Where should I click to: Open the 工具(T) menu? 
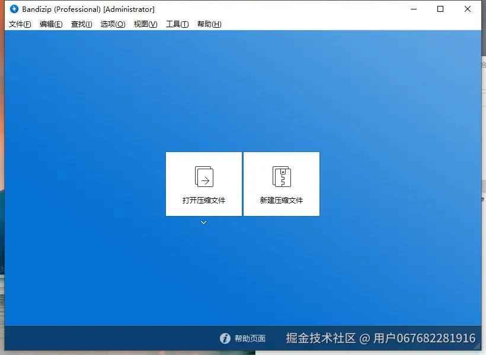[176, 24]
